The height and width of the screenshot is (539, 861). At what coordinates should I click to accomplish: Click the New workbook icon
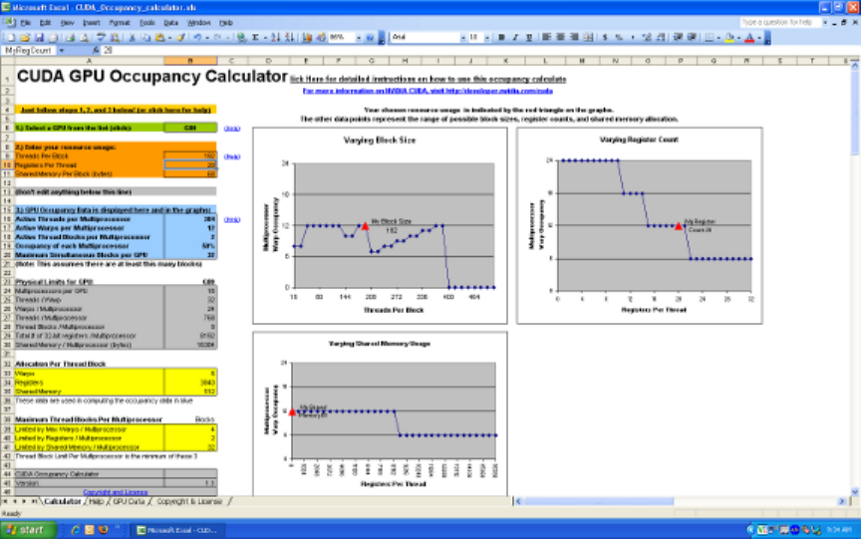click(11, 37)
